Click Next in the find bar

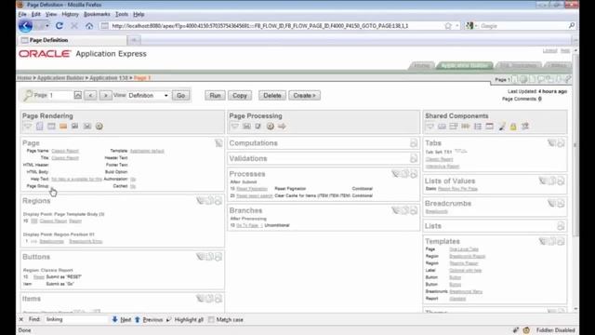point(122,320)
